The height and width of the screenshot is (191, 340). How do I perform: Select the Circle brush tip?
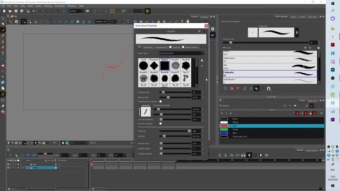click(x=143, y=64)
